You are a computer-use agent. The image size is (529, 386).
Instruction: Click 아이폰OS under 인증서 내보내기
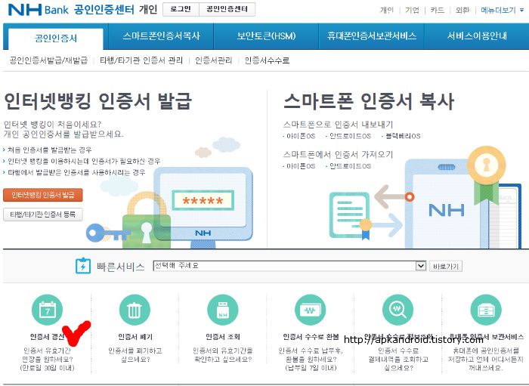point(301,136)
